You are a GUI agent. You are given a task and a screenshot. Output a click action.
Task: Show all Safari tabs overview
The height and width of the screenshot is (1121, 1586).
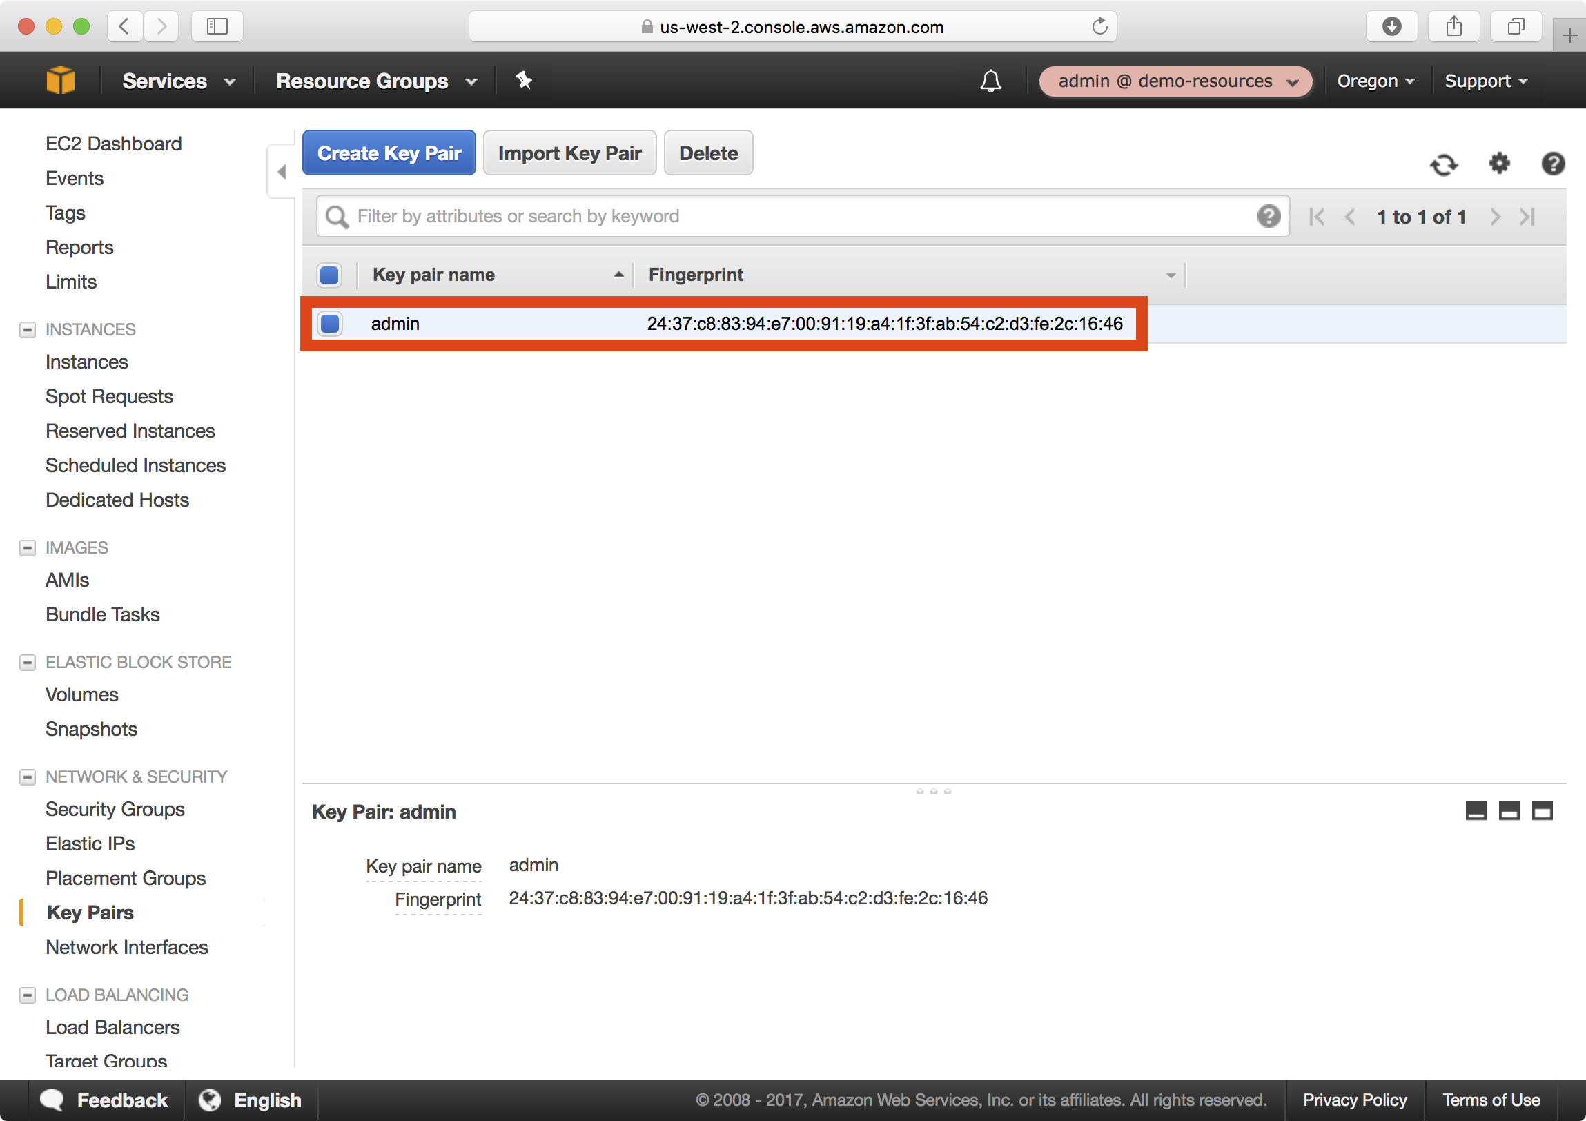[x=1516, y=26]
